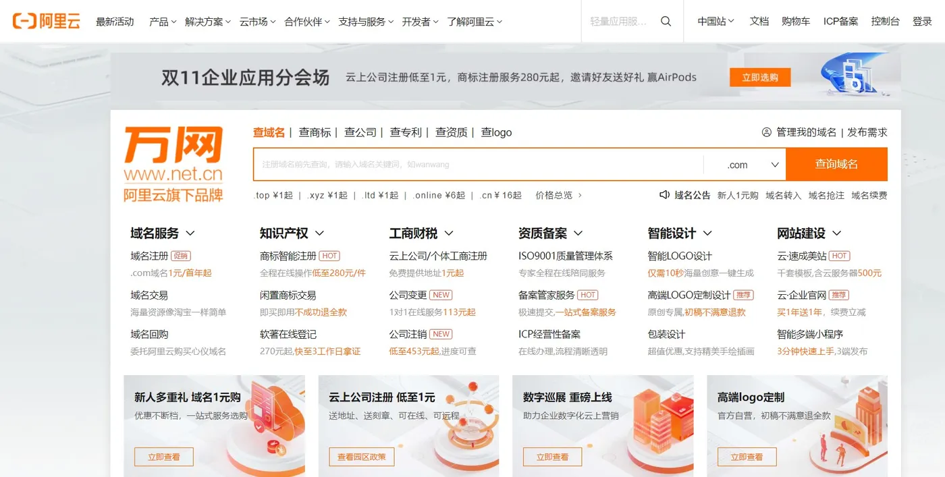Screen dimensions: 945x477
Task: Click the domain name search input field
Action: click(479, 165)
